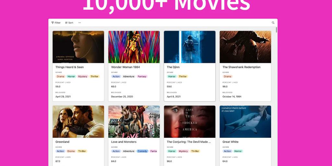The width and height of the screenshot is (332, 166).
Task: Open the three-dot more menu
Action: 80,23
